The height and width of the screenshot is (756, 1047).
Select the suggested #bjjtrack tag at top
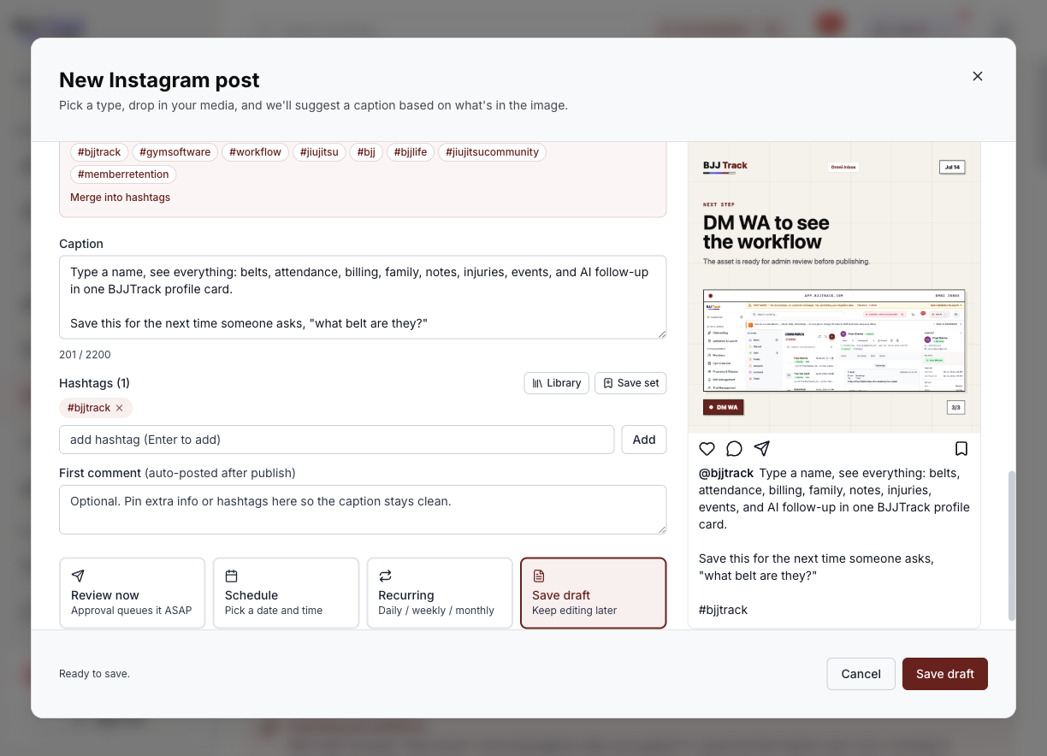click(99, 152)
